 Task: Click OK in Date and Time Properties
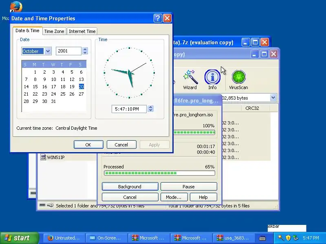tap(88, 145)
